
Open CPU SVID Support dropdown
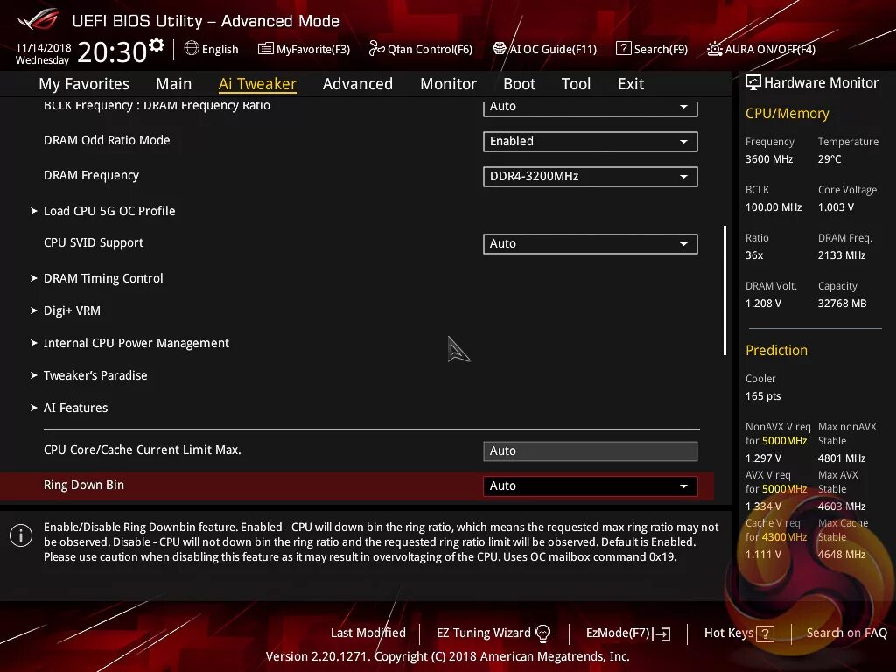(x=591, y=244)
